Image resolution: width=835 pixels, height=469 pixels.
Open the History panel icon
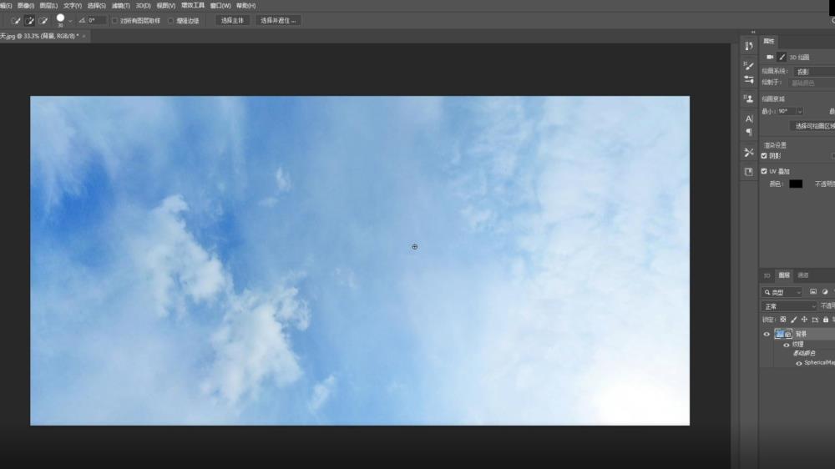tap(749, 46)
